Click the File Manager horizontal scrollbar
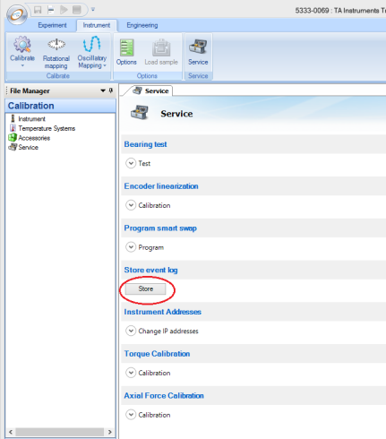 pos(60,432)
